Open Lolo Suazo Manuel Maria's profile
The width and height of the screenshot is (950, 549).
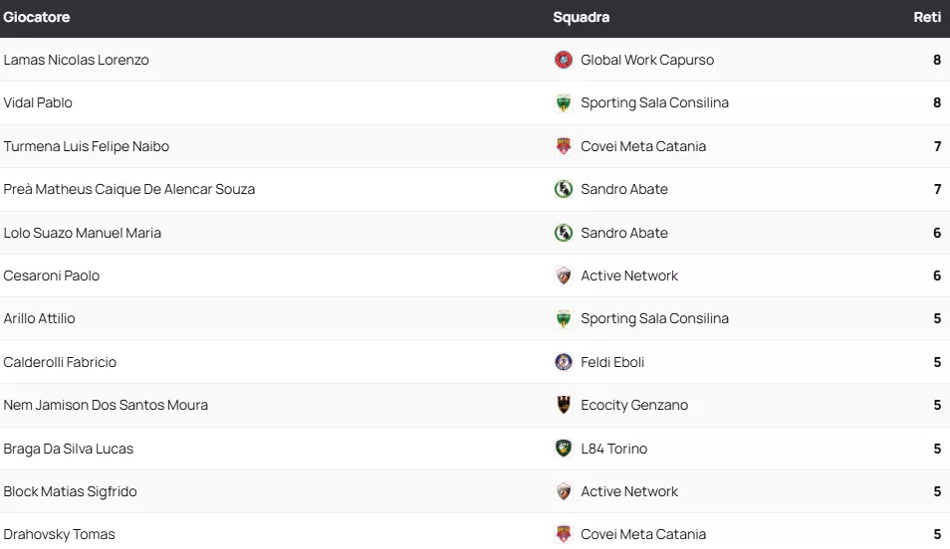click(x=83, y=233)
